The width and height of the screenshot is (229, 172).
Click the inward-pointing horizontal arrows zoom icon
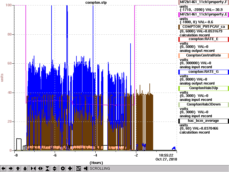33,169
